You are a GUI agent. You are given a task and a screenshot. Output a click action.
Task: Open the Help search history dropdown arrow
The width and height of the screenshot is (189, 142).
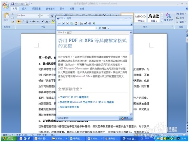click(x=96, y=28)
